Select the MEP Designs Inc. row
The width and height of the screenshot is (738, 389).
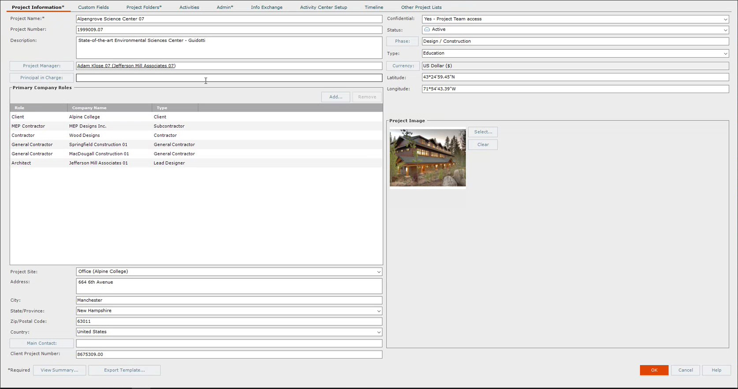(x=196, y=126)
